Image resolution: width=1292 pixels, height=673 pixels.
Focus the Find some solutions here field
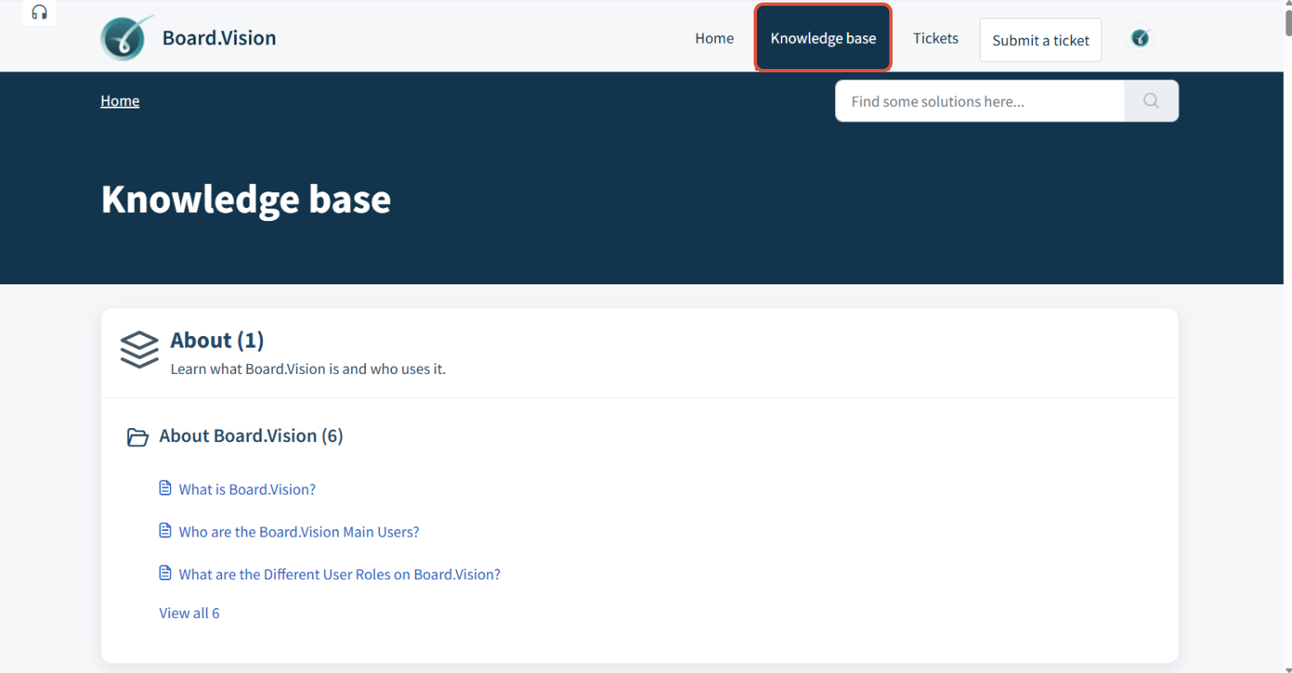click(x=980, y=101)
